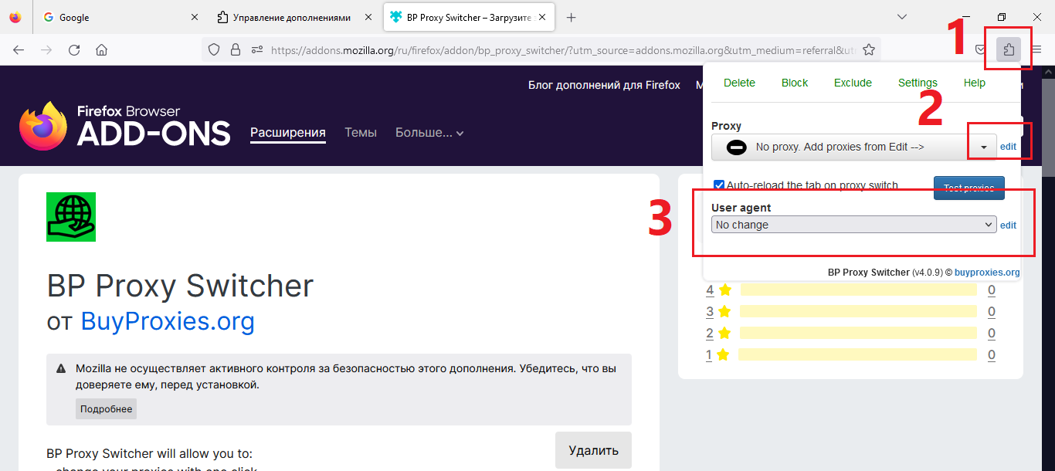Click the 4-star rating bar

coord(858,290)
